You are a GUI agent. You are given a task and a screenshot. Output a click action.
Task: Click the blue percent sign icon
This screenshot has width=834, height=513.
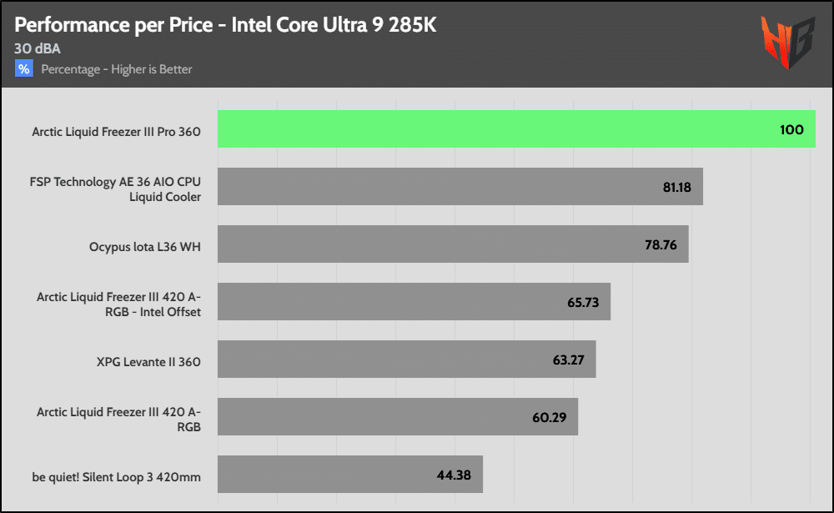[x=24, y=69]
